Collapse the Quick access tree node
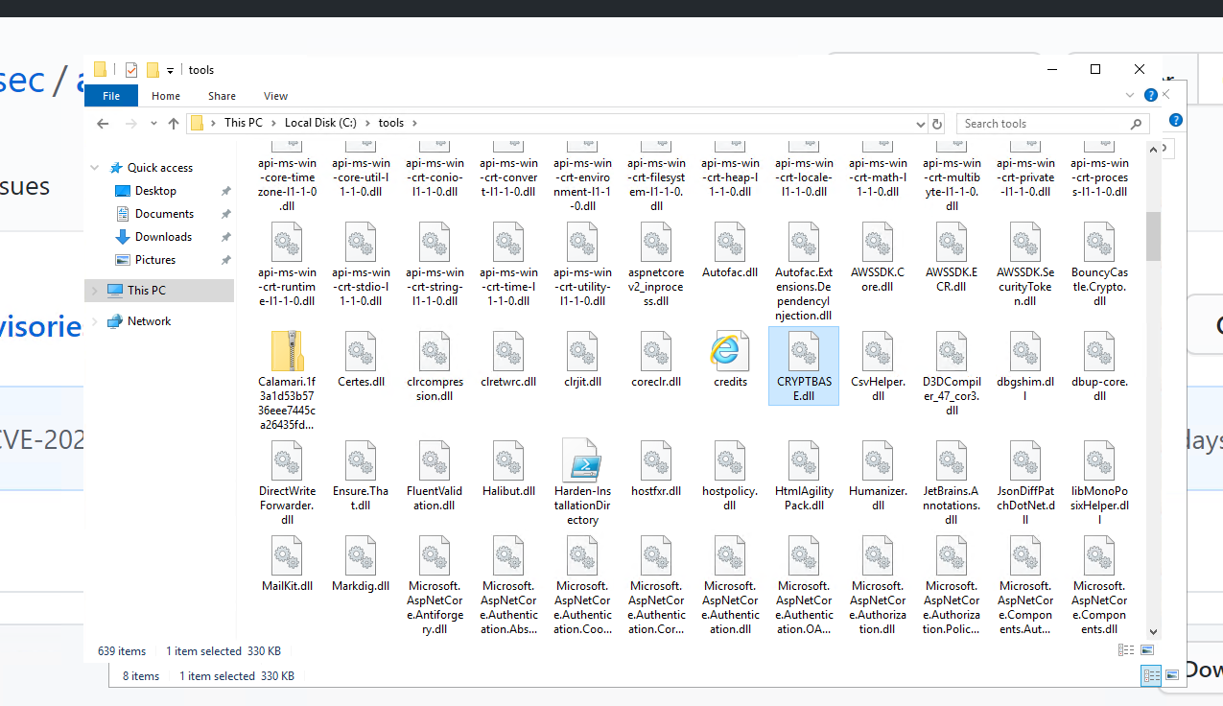 [94, 168]
